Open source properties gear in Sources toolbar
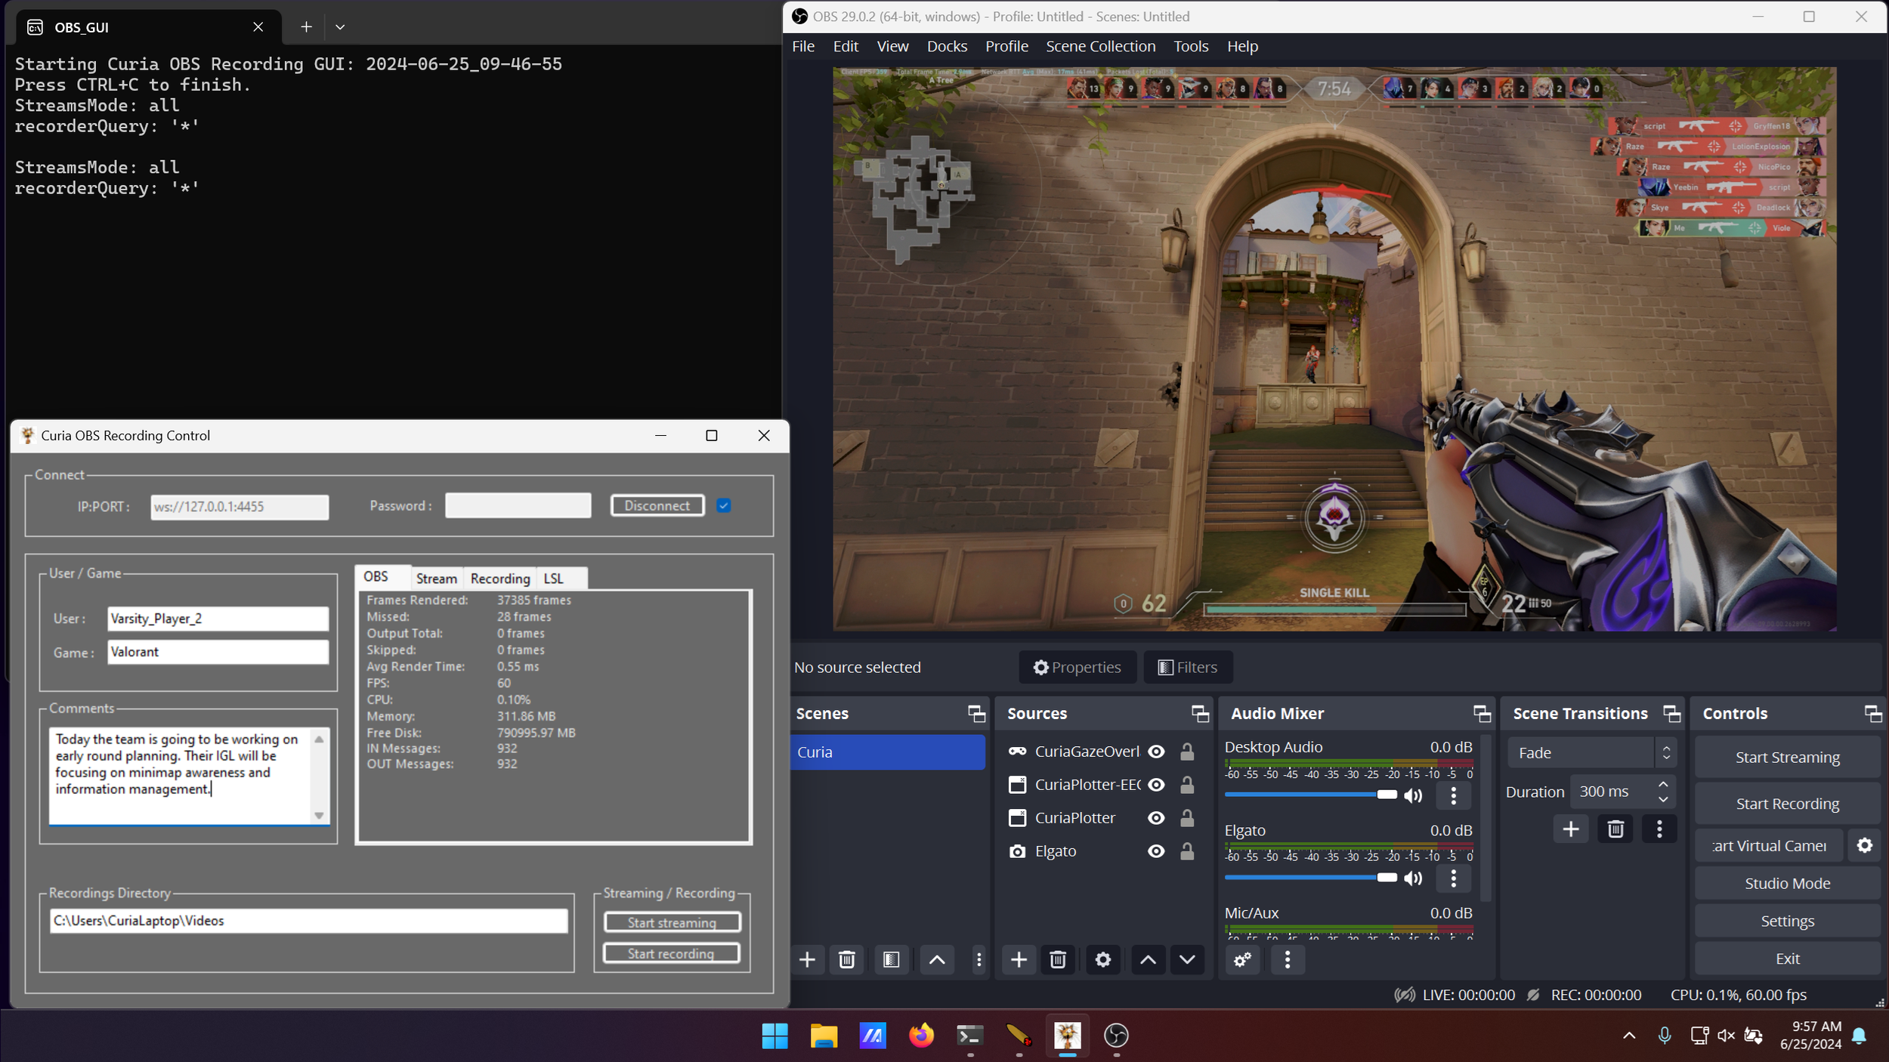This screenshot has width=1889, height=1062. point(1103,959)
